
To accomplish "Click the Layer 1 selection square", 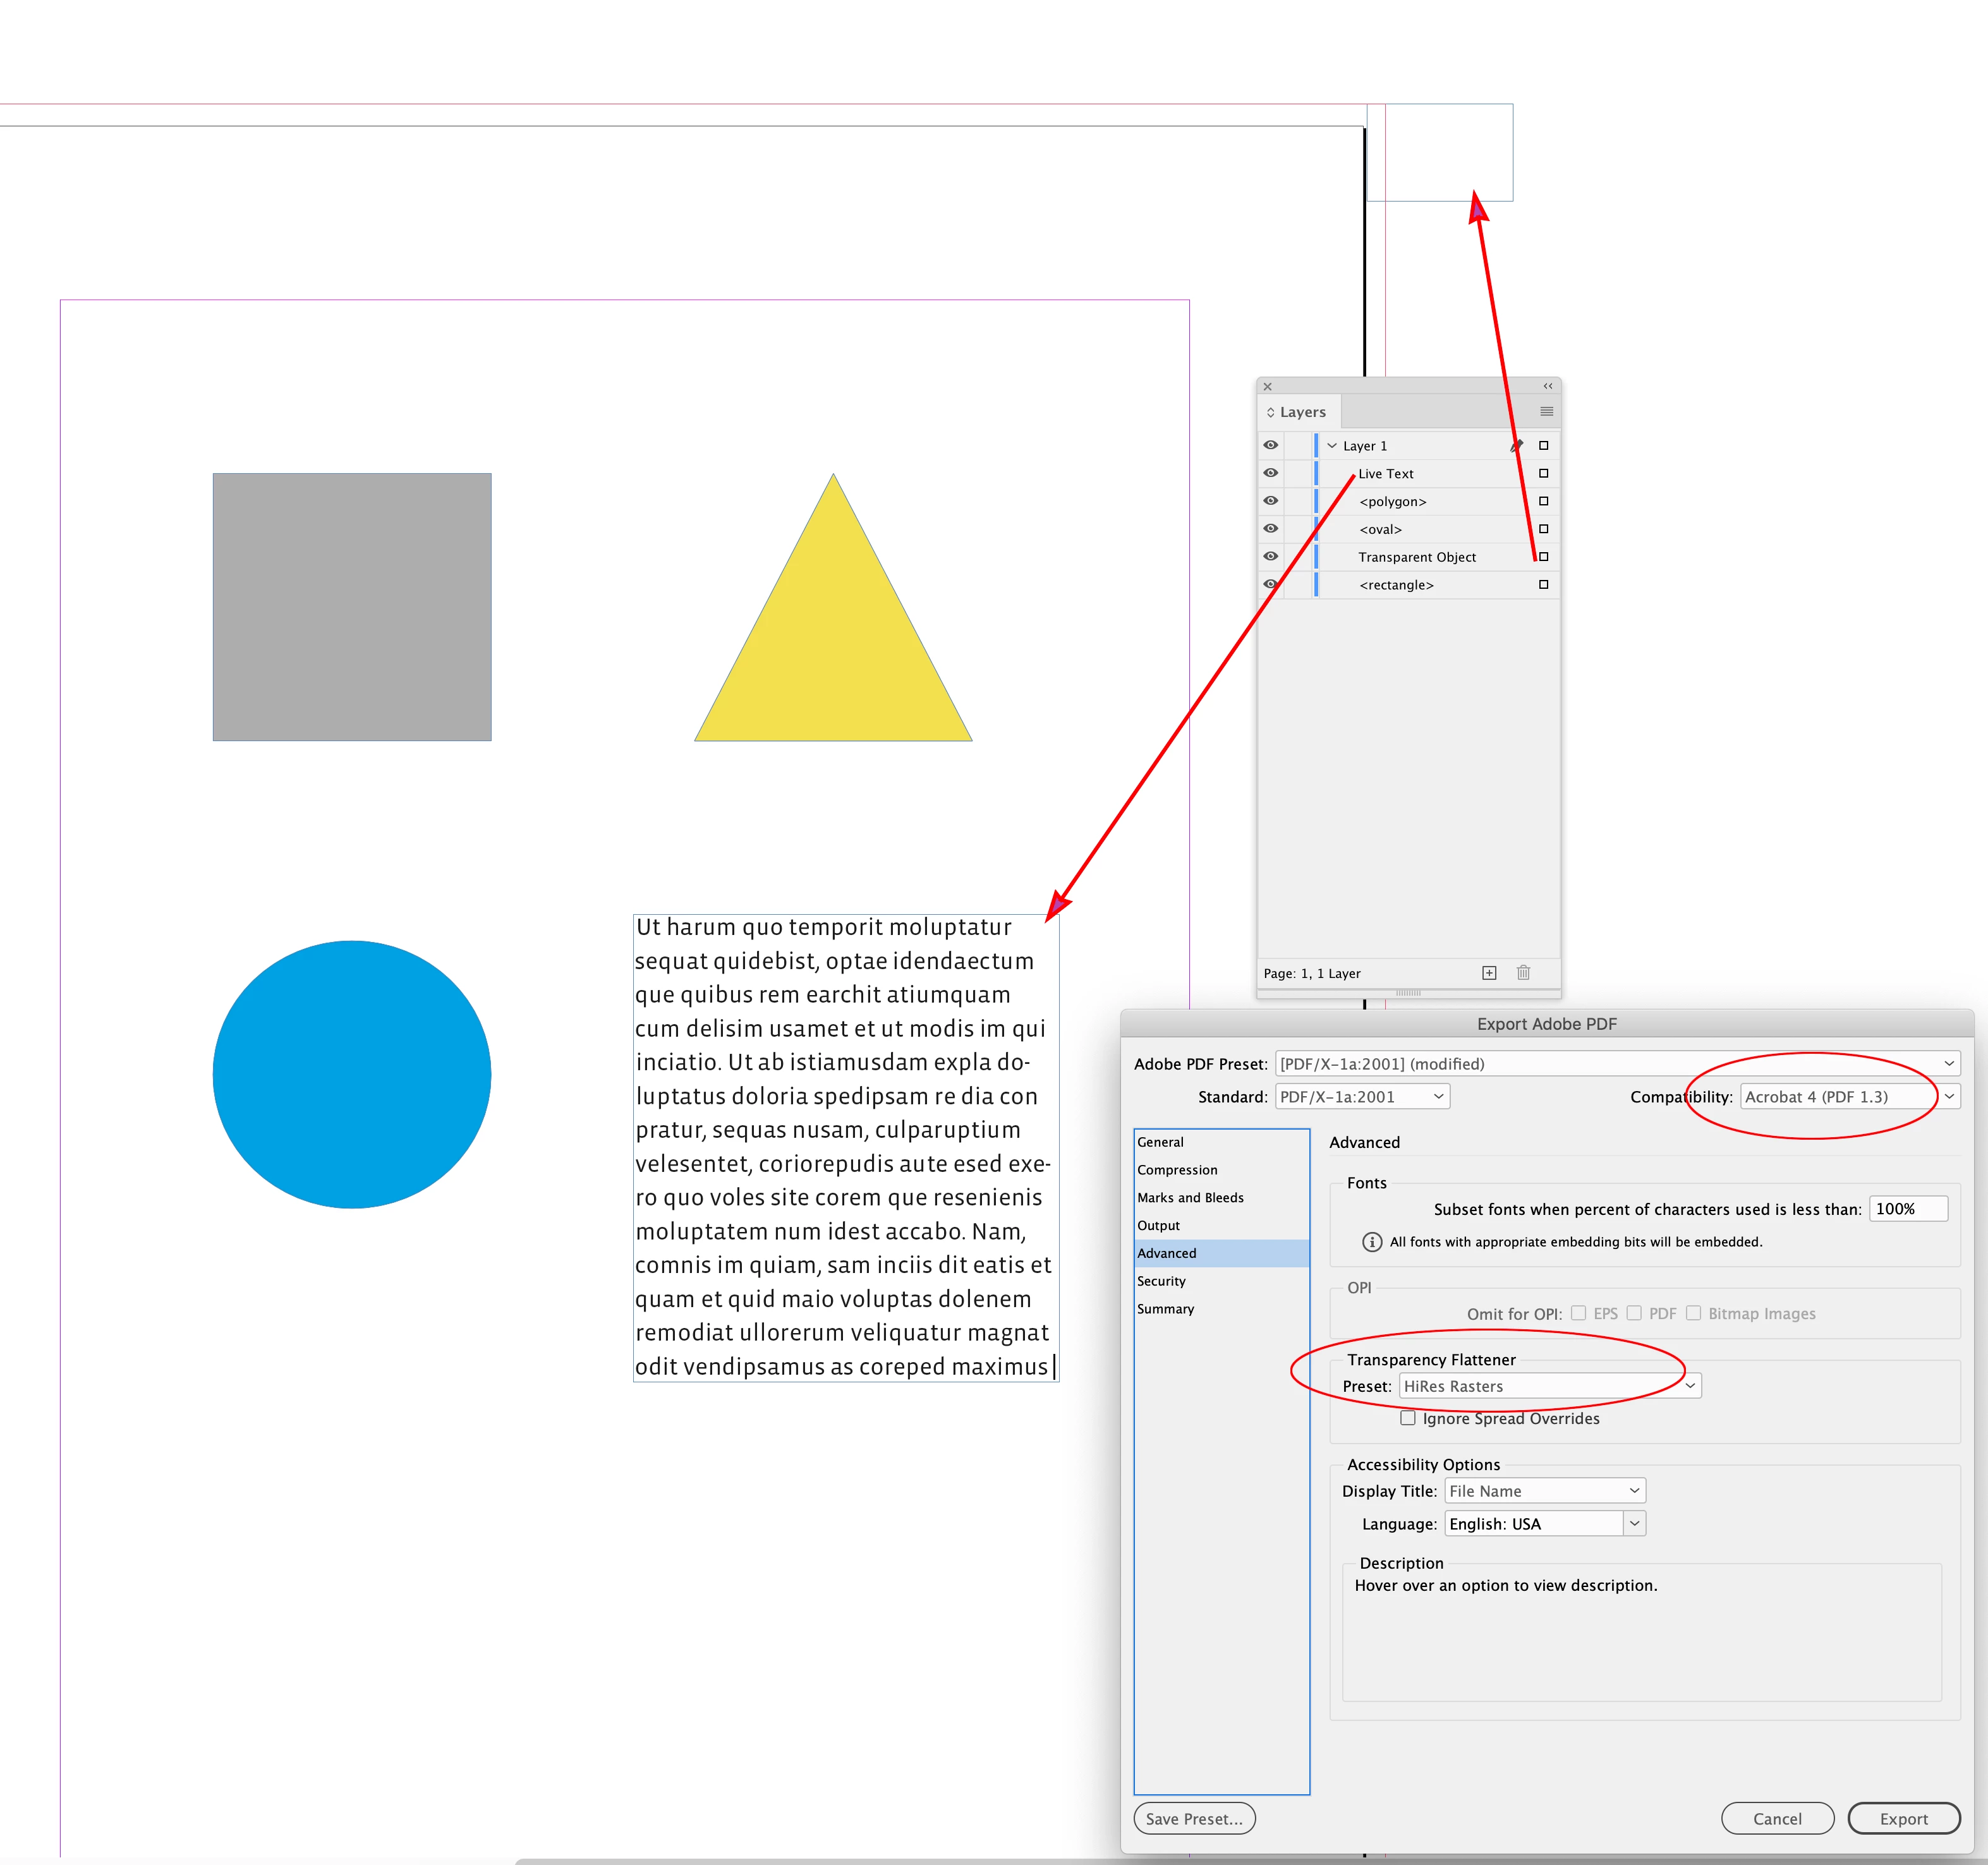I will (x=1543, y=446).
